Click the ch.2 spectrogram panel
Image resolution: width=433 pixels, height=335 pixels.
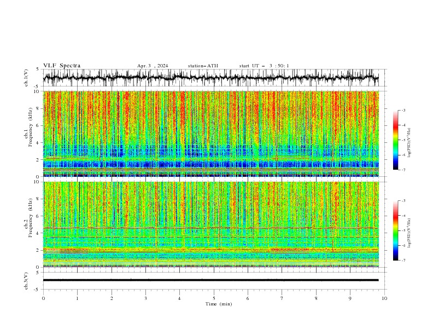pyautogui.click(x=210, y=224)
